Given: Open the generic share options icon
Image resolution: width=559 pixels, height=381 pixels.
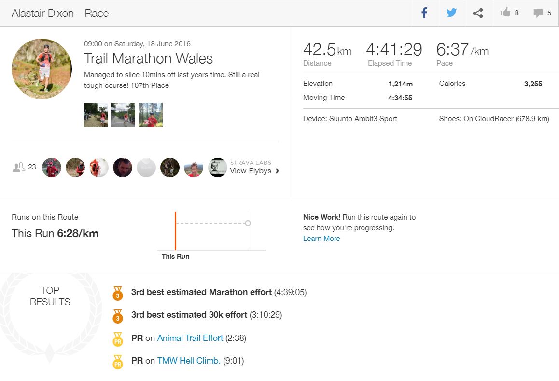Looking at the screenshot, I should click(x=478, y=13).
